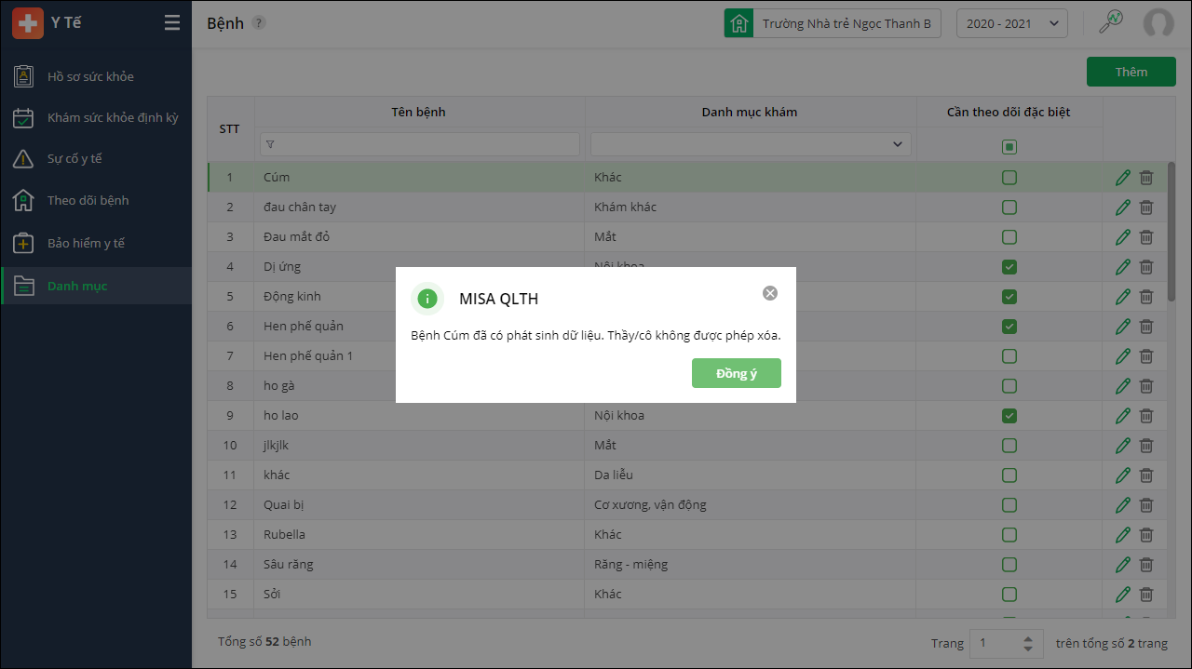Toggle special tracking checkbox for ho lao
The image size is (1192, 669).
tap(1009, 416)
